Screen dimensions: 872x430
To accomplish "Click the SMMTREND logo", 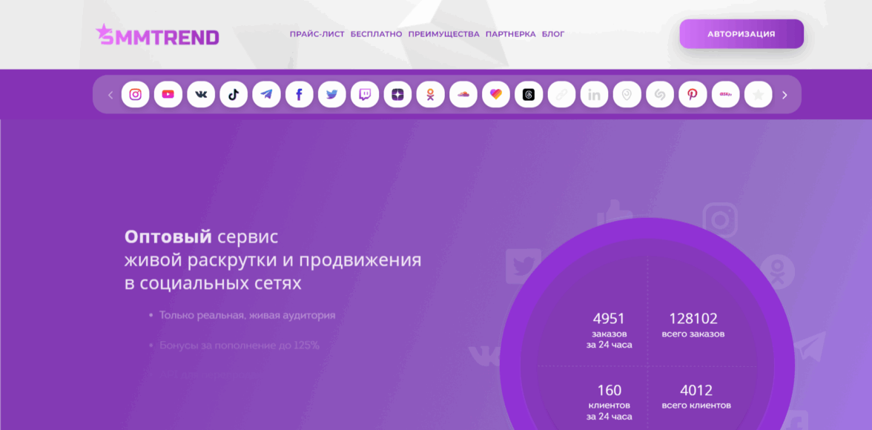I will [157, 35].
